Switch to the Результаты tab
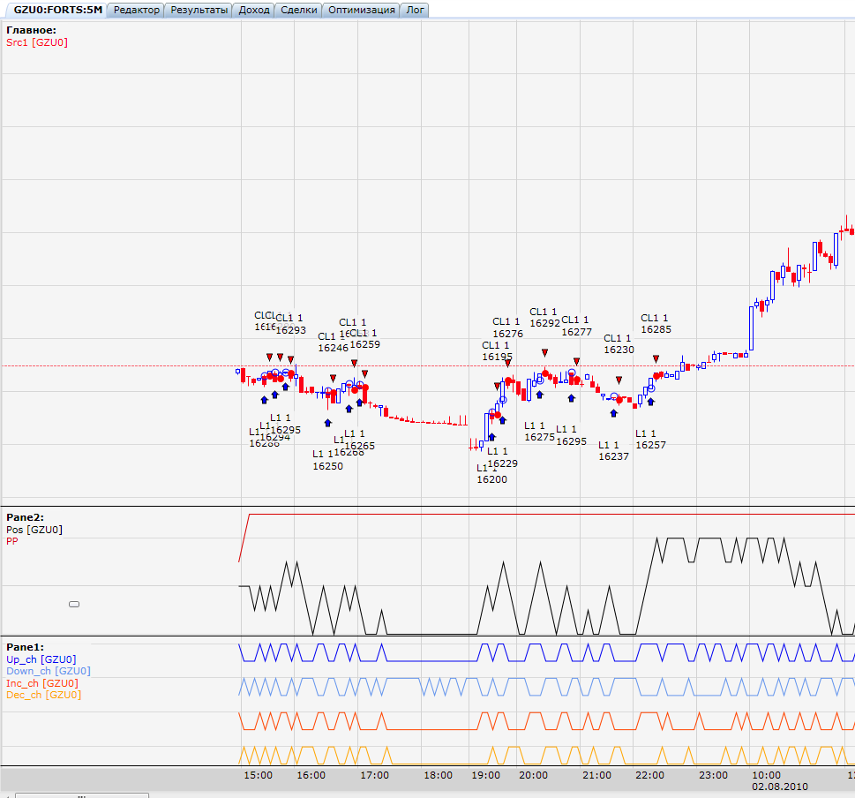This screenshot has height=798, width=855. point(199,10)
